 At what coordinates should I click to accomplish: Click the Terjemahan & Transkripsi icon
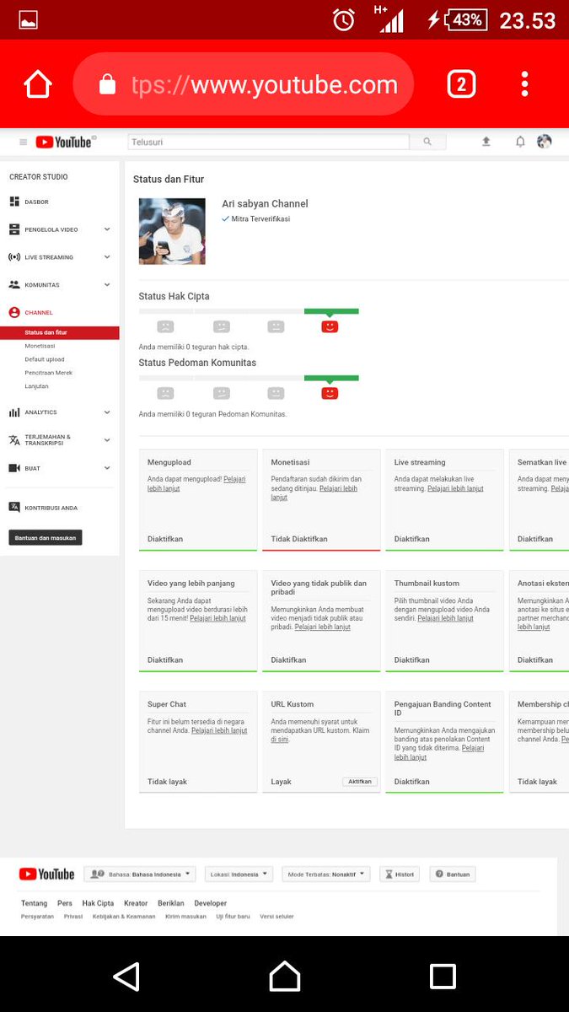coord(14,440)
